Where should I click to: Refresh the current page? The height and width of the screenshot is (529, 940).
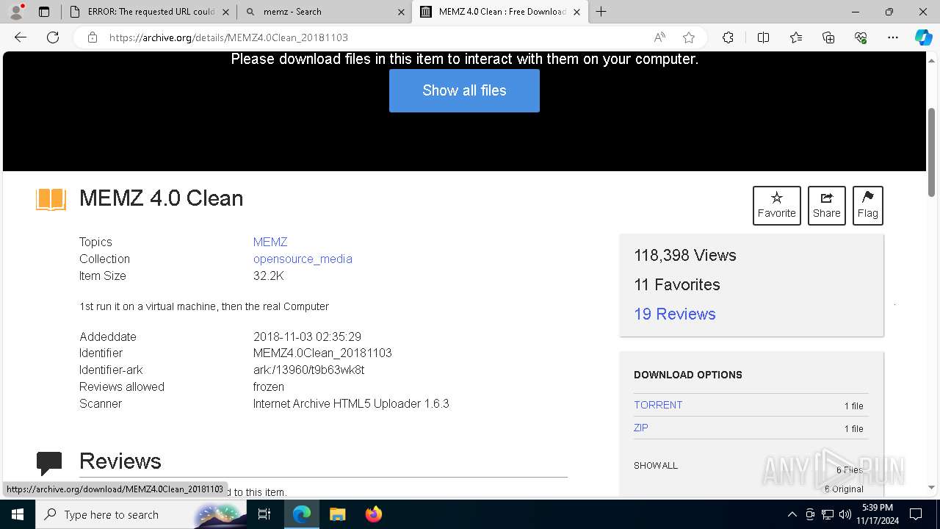pos(53,37)
